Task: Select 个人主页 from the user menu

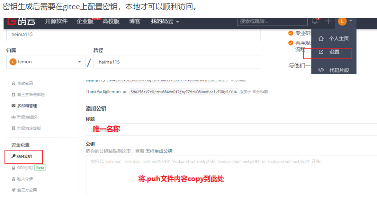Action: coord(339,38)
